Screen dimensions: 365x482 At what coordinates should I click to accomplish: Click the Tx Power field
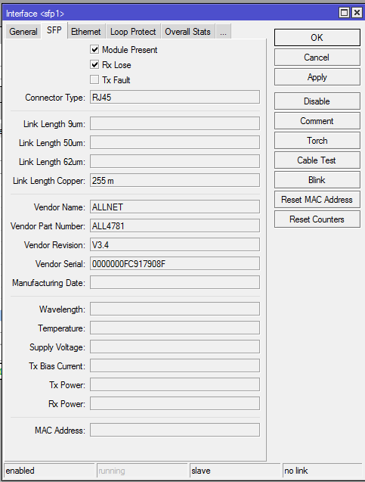175,384
